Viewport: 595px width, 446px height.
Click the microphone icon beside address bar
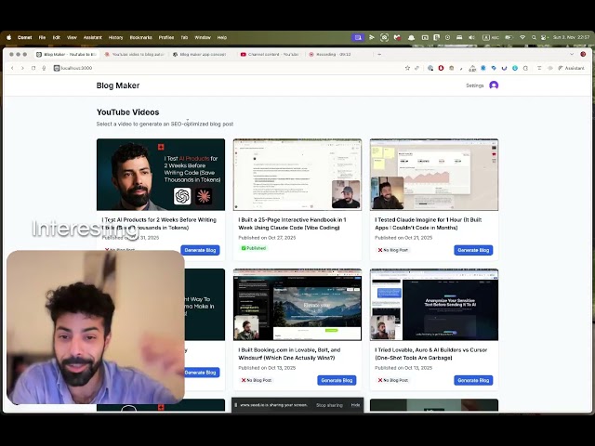pyautogui.click(x=44, y=68)
